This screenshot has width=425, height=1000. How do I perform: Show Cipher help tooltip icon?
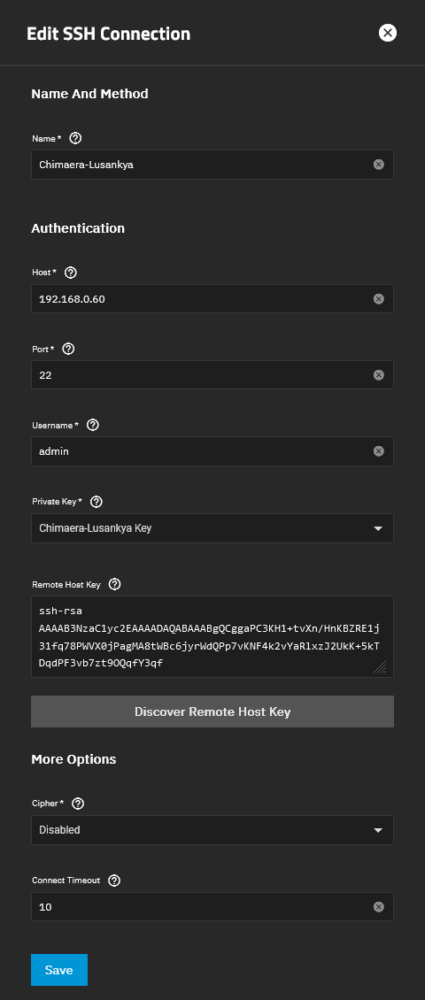pos(78,804)
